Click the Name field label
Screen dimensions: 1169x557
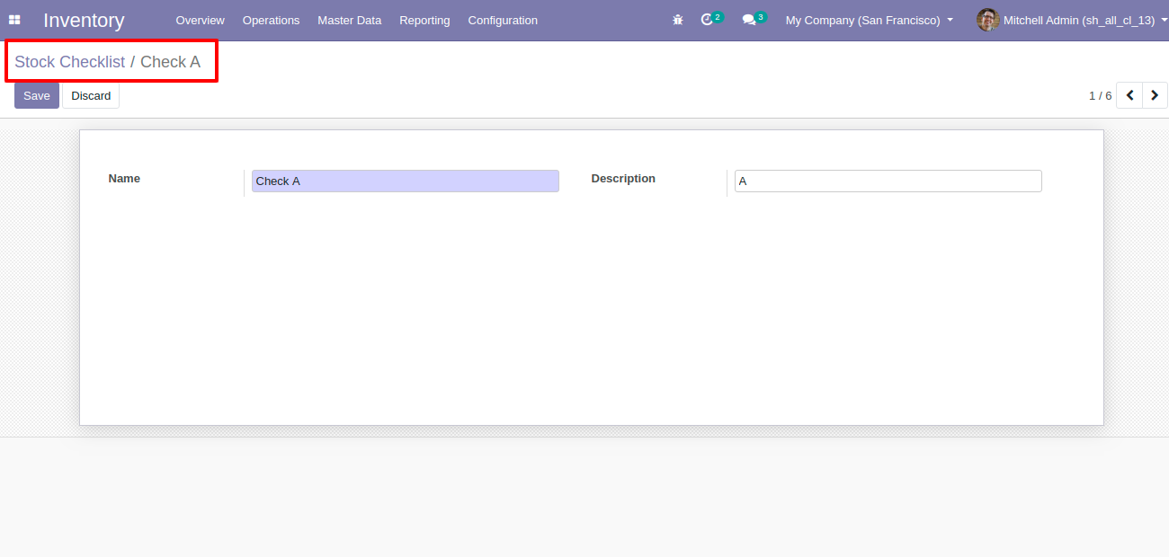(x=124, y=179)
